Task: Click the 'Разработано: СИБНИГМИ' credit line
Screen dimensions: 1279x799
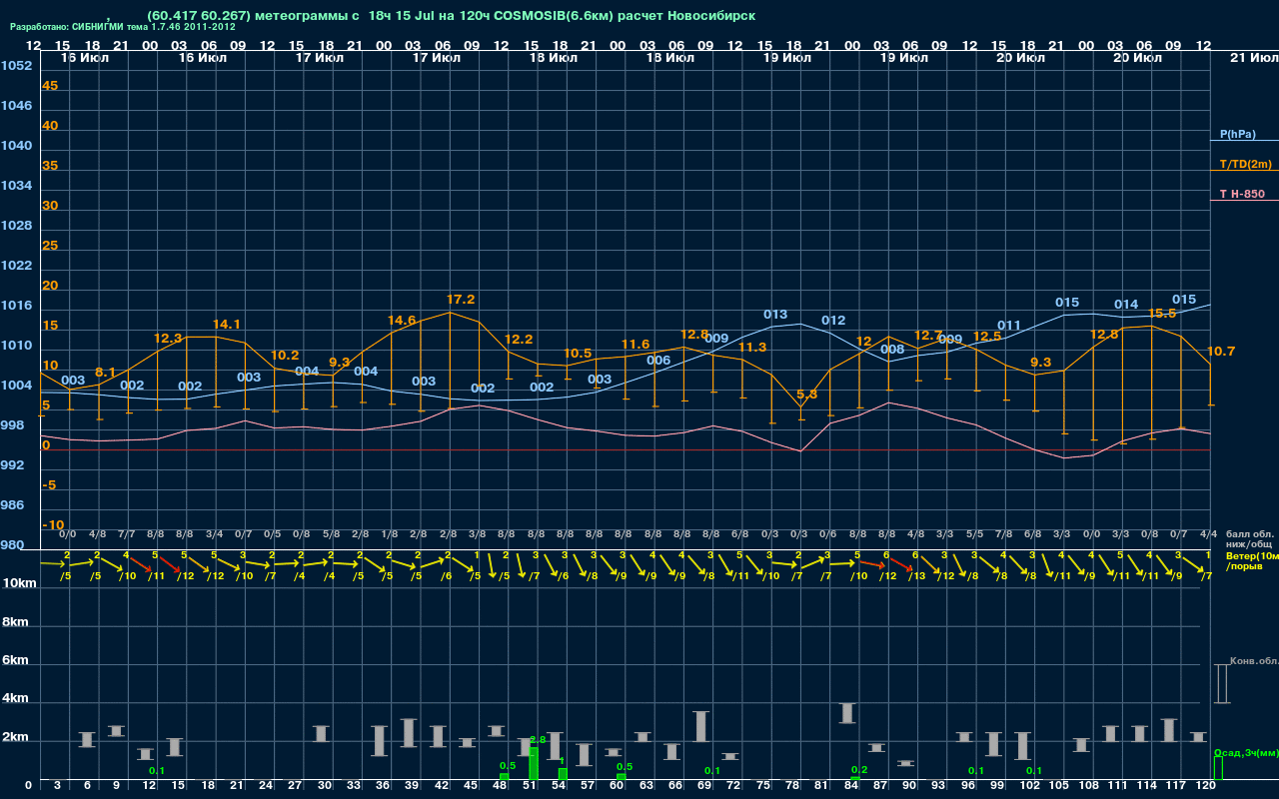Action: [x=123, y=27]
